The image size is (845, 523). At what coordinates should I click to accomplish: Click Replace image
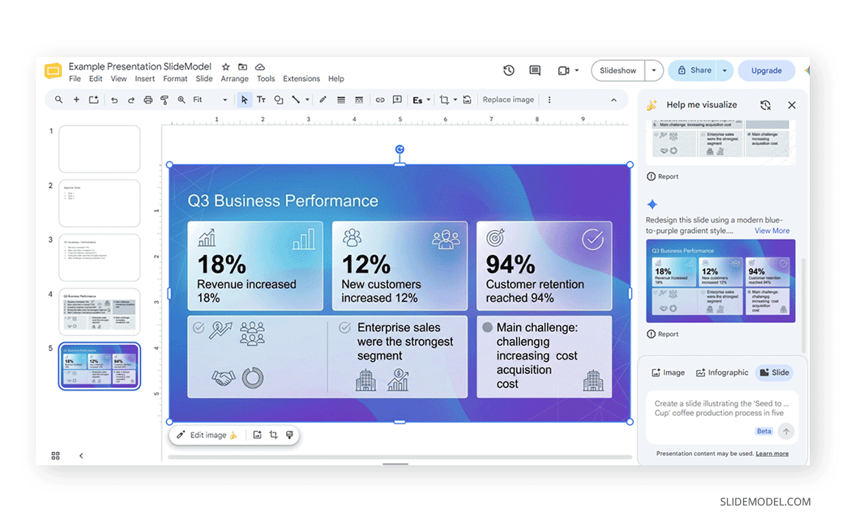coord(508,100)
